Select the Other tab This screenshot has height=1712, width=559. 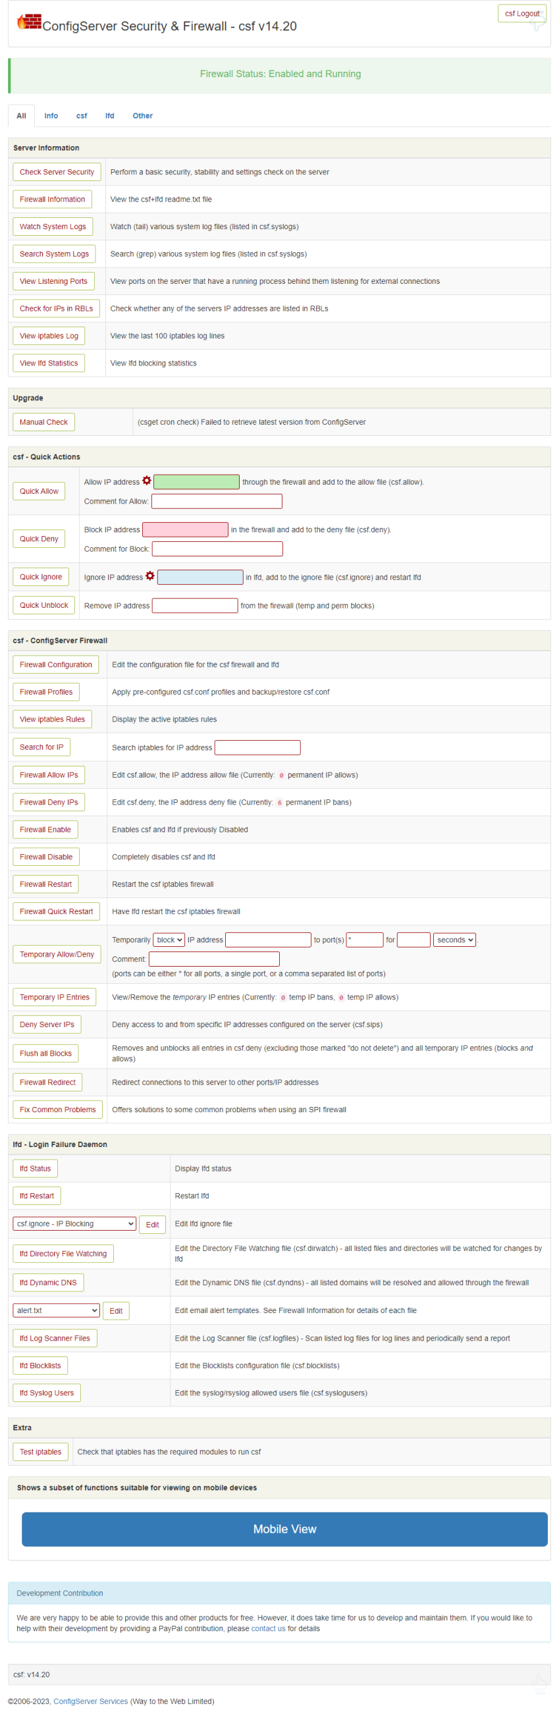(142, 116)
